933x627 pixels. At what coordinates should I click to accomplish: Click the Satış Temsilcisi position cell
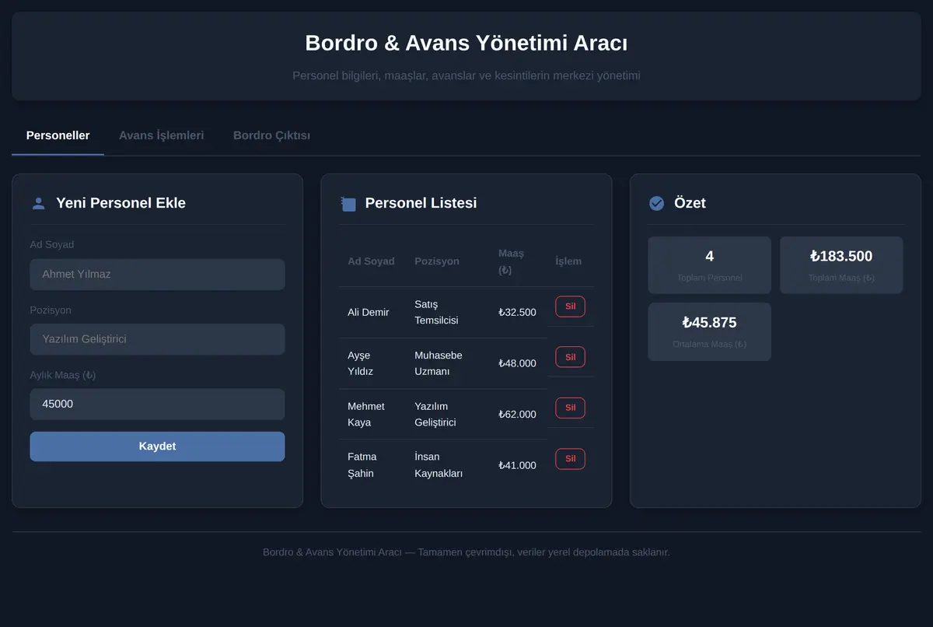447,312
